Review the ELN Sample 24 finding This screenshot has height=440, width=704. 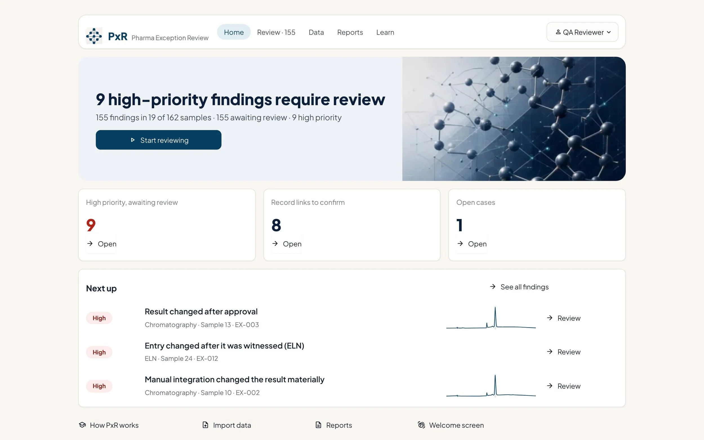[563, 352]
